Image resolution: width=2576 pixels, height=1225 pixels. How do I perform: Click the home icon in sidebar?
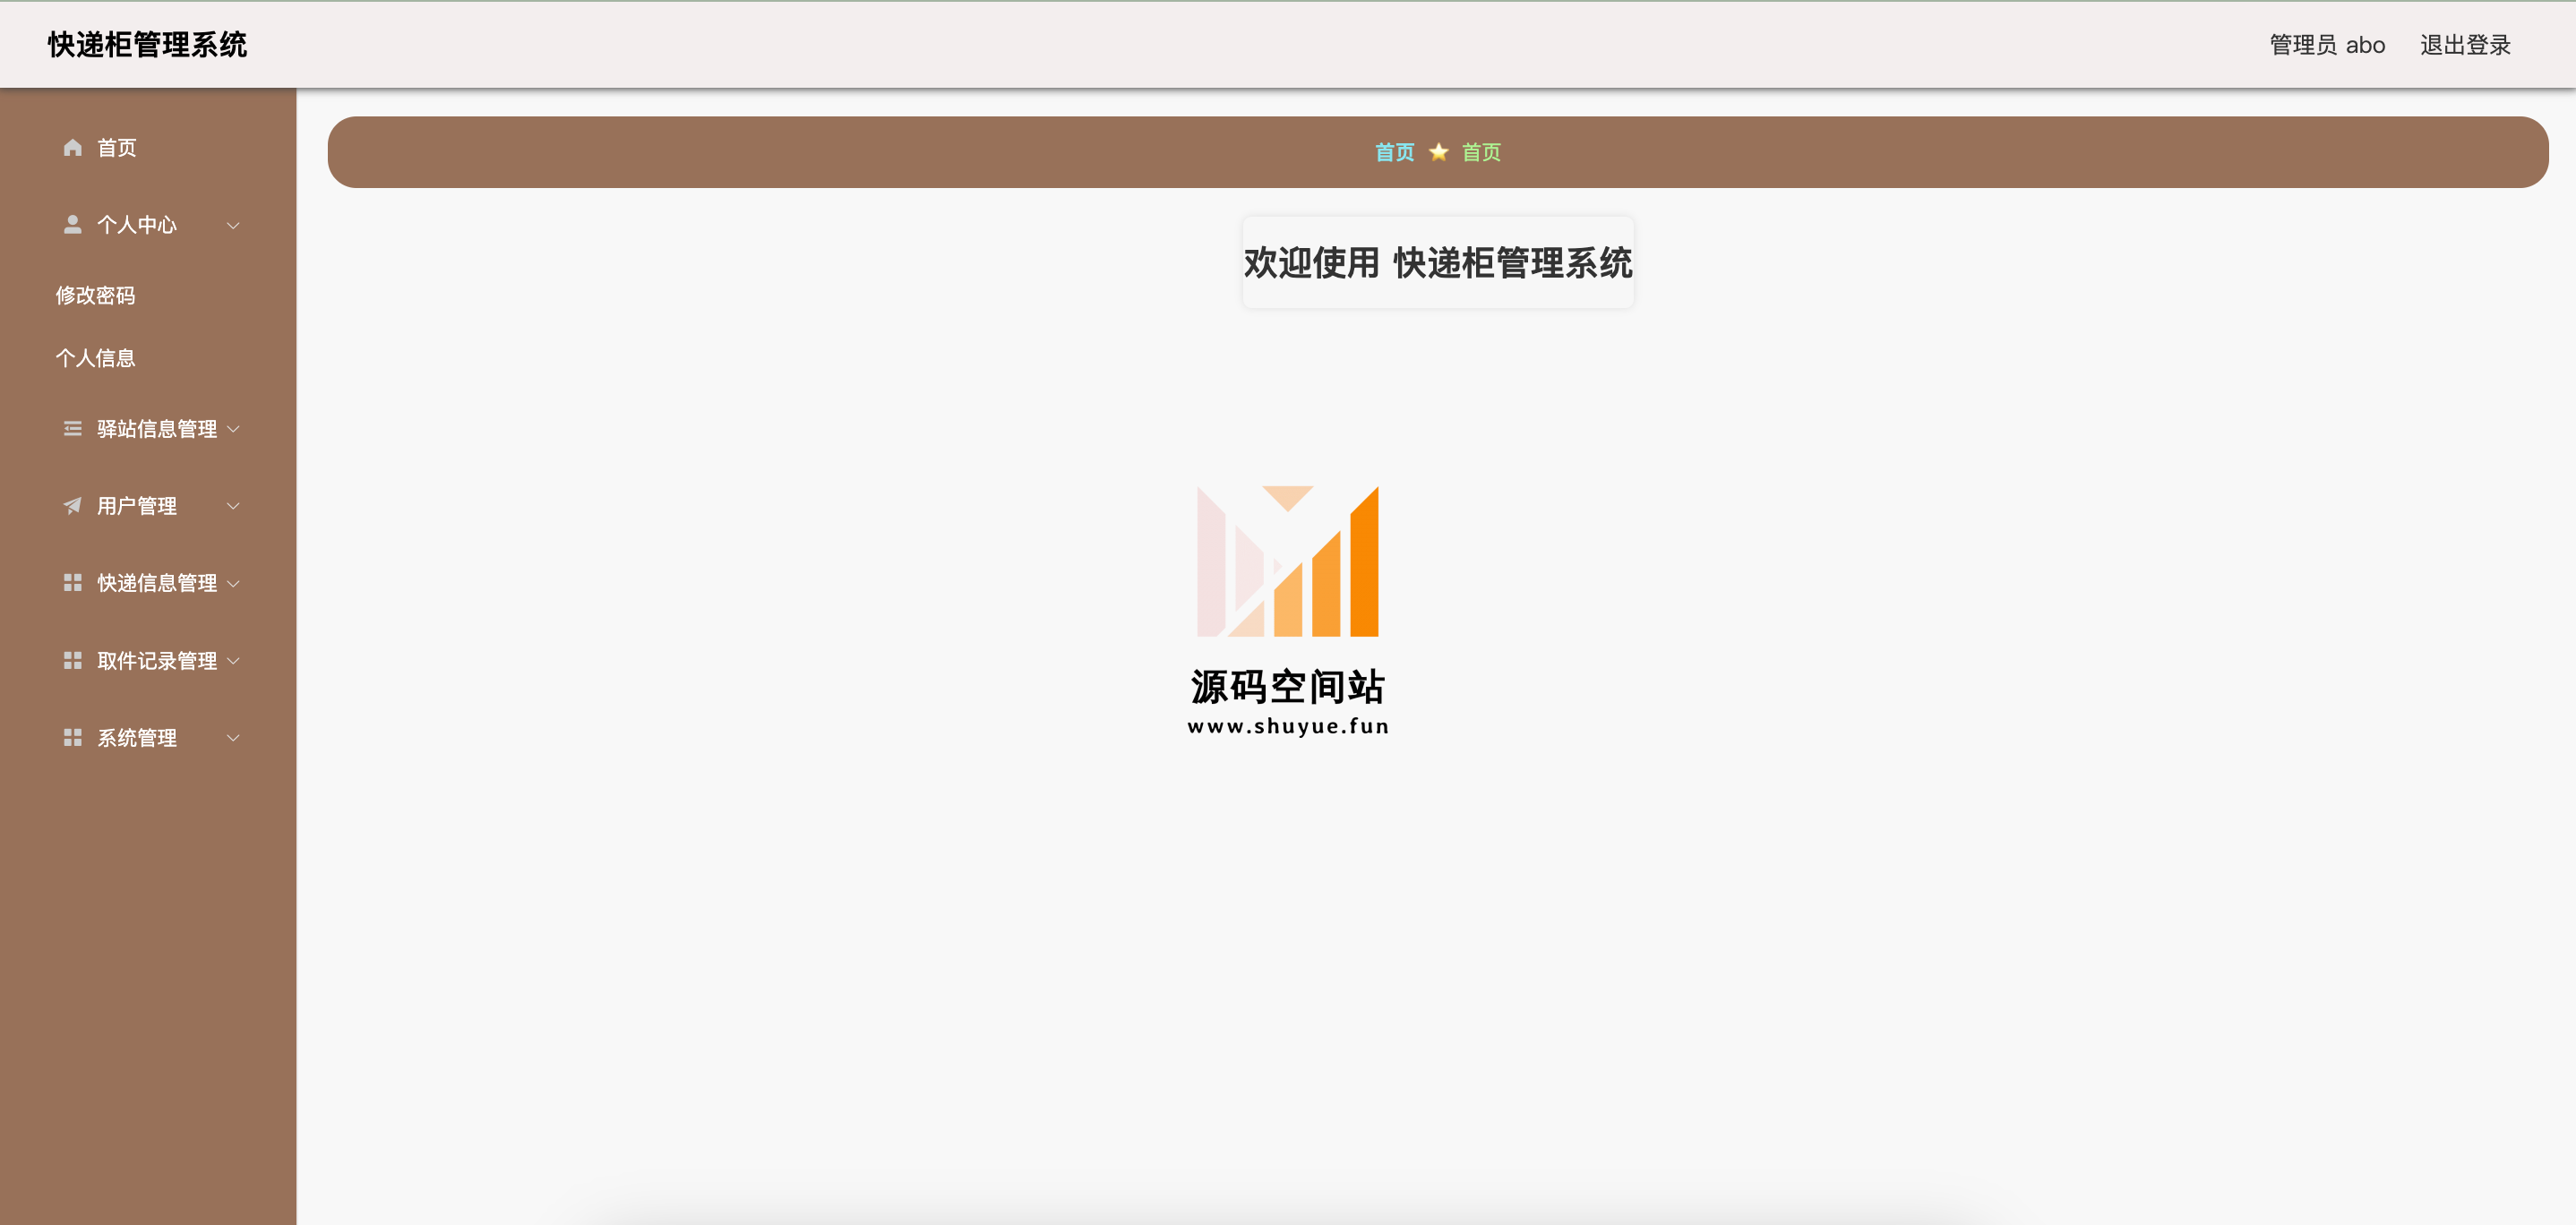72,148
